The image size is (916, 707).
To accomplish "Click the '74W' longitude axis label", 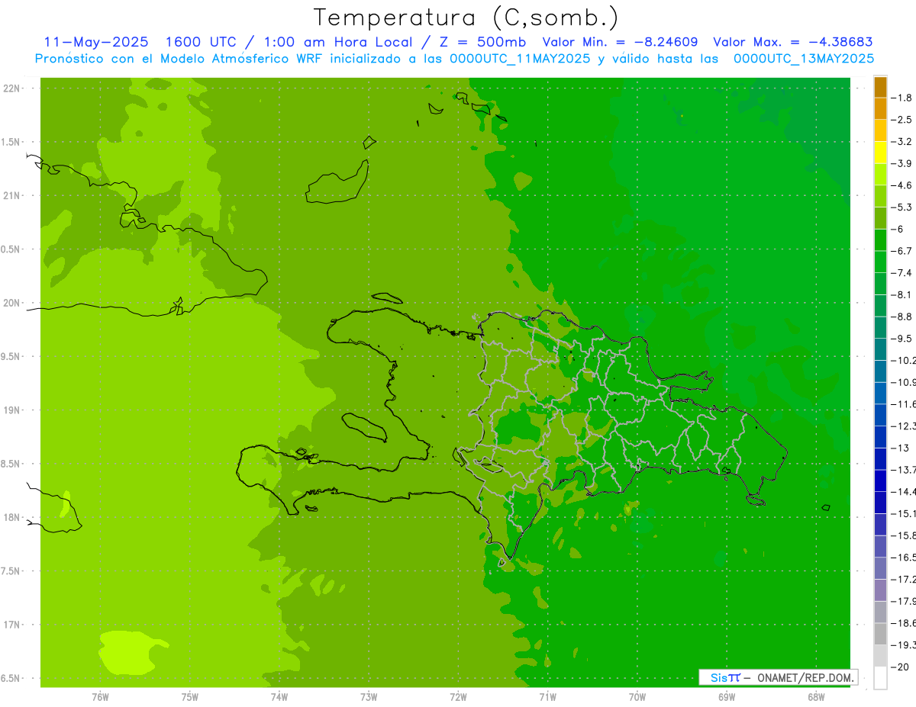I will tap(279, 697).
